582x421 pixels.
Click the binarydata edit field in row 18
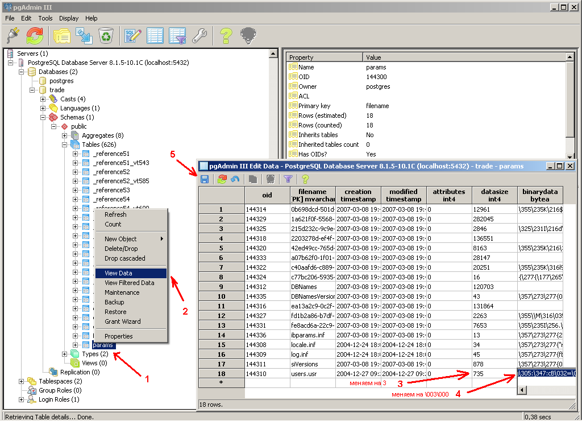pyautogui.click(x=546, y=373)
